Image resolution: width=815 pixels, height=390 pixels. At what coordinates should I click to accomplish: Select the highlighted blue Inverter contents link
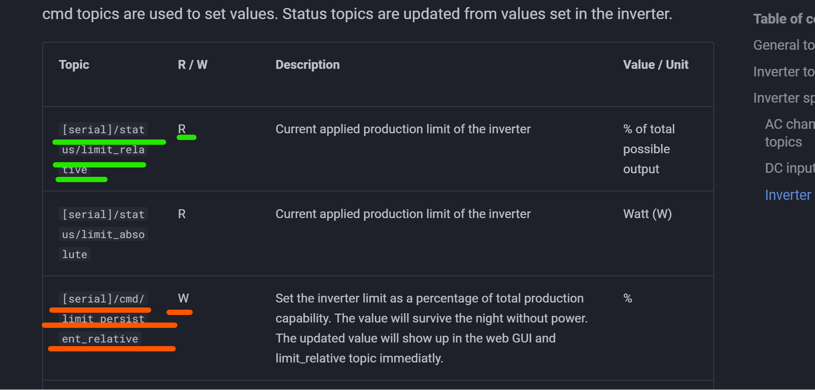click(x=788, y=195)
